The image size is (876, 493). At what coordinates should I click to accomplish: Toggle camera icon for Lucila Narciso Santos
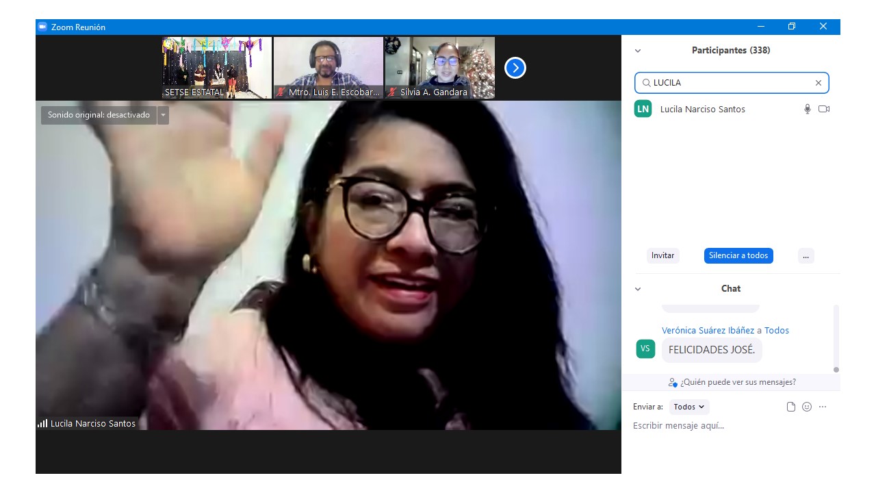click(x=824, y=109)
